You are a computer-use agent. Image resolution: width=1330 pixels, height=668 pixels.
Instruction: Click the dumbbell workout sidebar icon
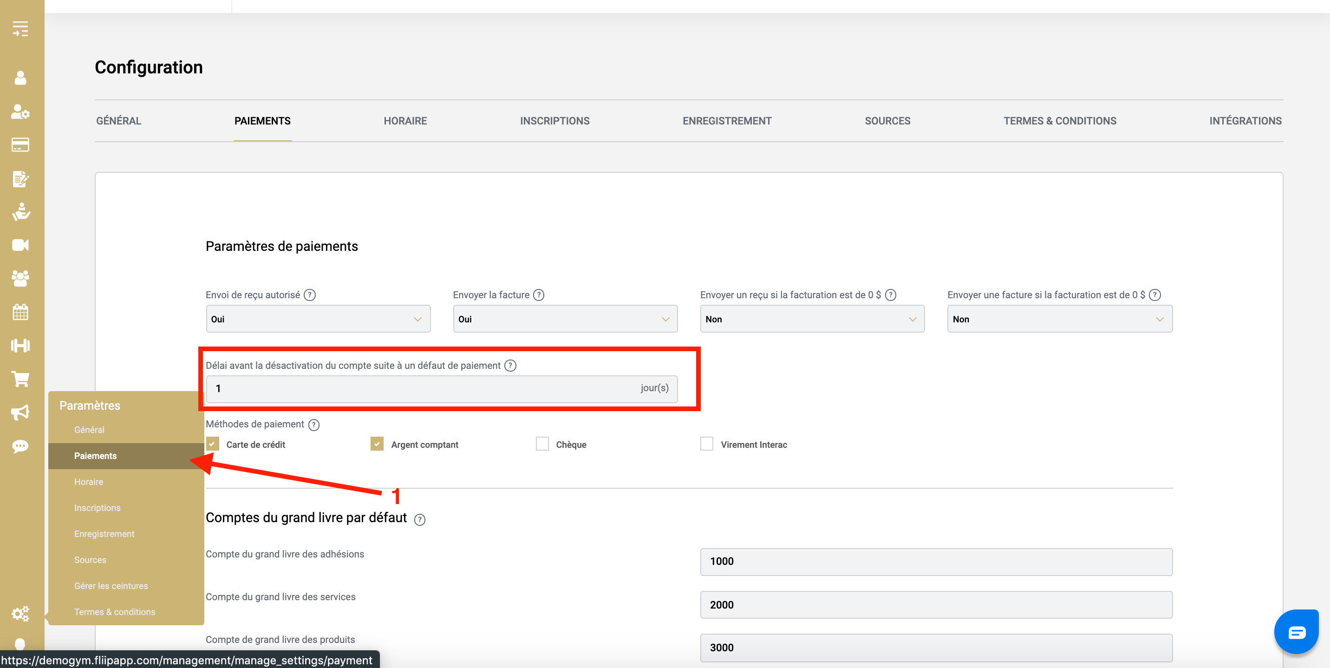pyautogui.click(x=20, y=345)
